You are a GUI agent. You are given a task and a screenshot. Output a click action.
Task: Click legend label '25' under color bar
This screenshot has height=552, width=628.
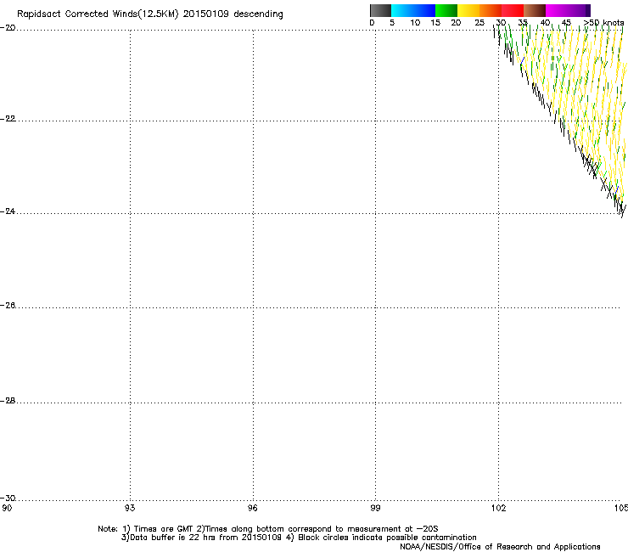[x=479, y=23]
